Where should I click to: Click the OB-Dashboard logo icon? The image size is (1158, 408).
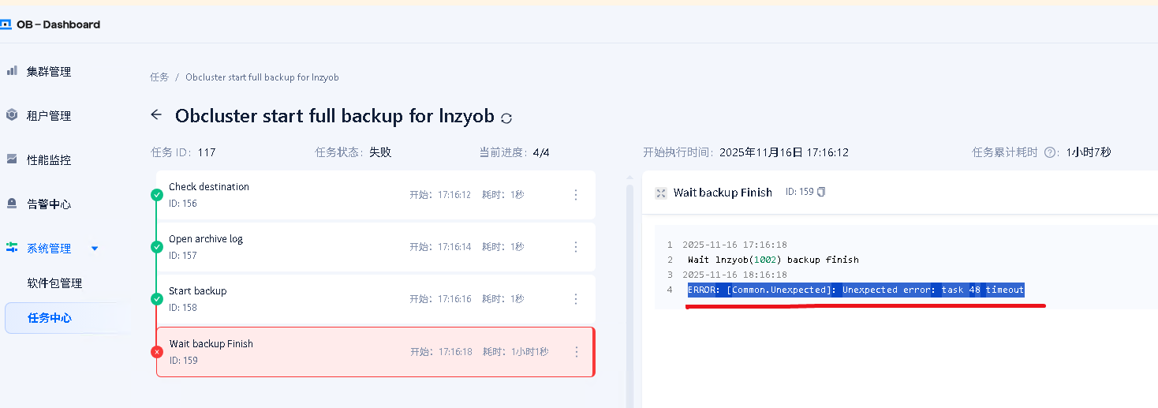6,24
